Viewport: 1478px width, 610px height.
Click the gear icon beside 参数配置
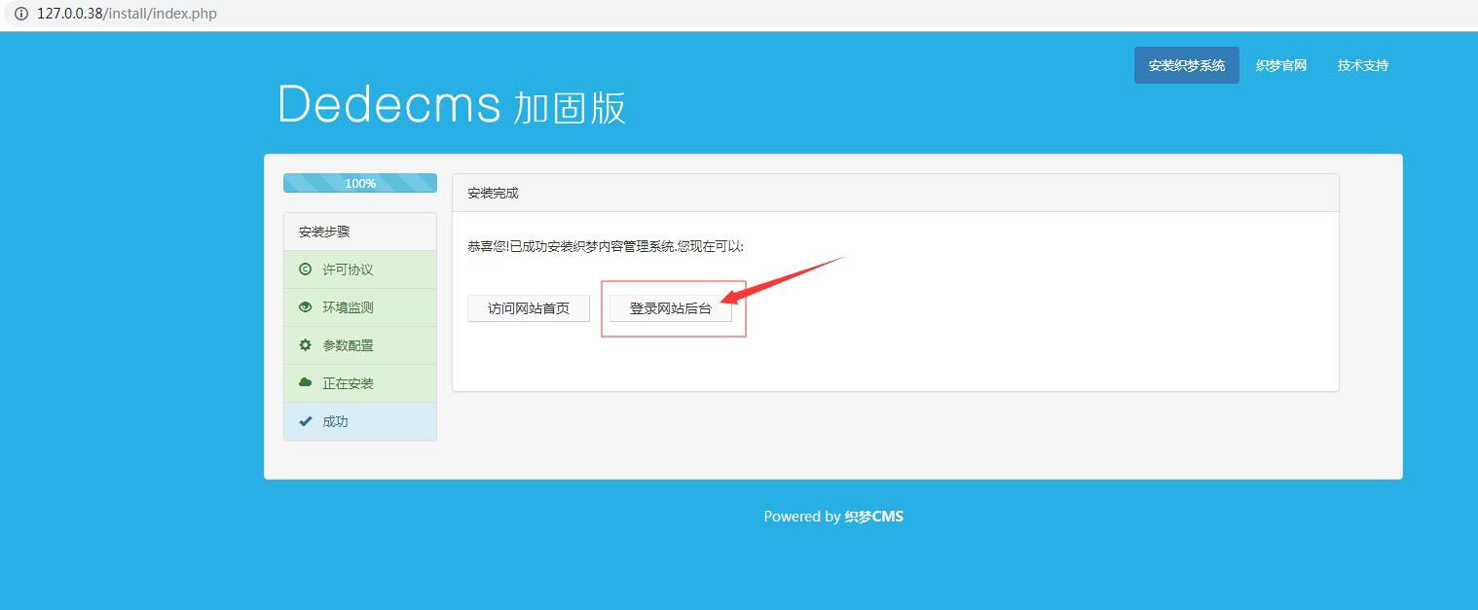(x=306, y=345)
